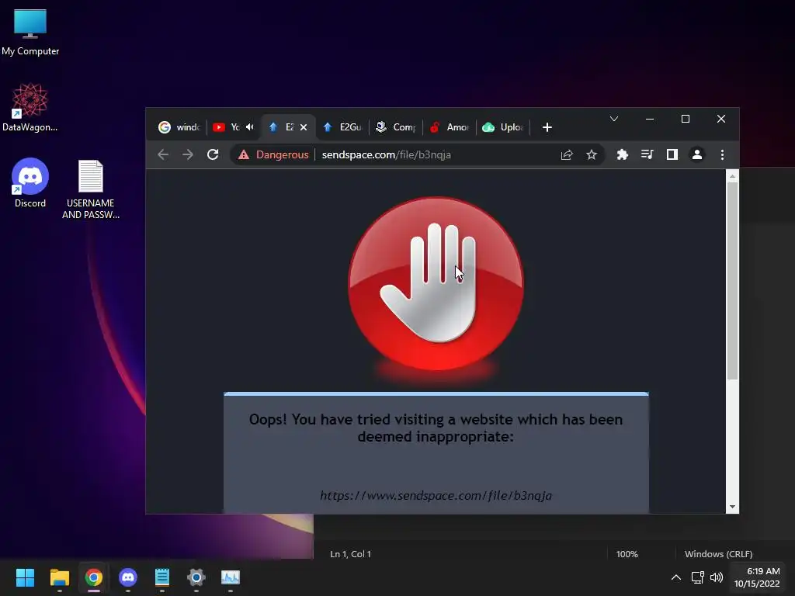
Task: Launch Discord desktop shortcut
Action: [30, 183]
